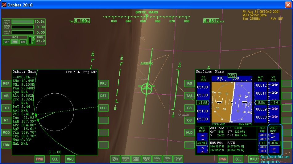Set RCS to ROT mode
293x164 pixels.
point(15,42)
